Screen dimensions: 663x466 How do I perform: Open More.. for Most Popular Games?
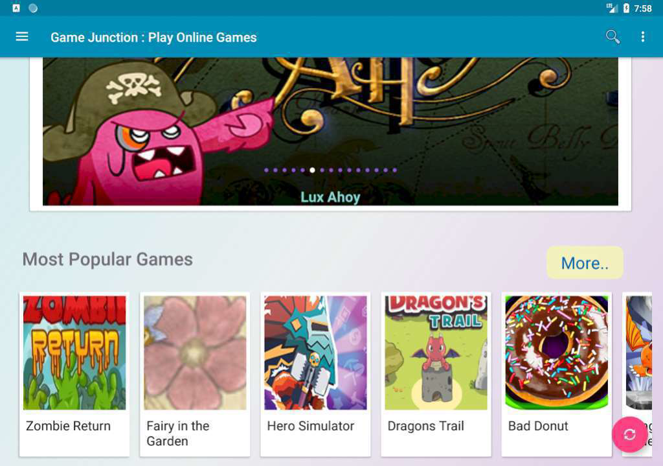tap(585, 263)
